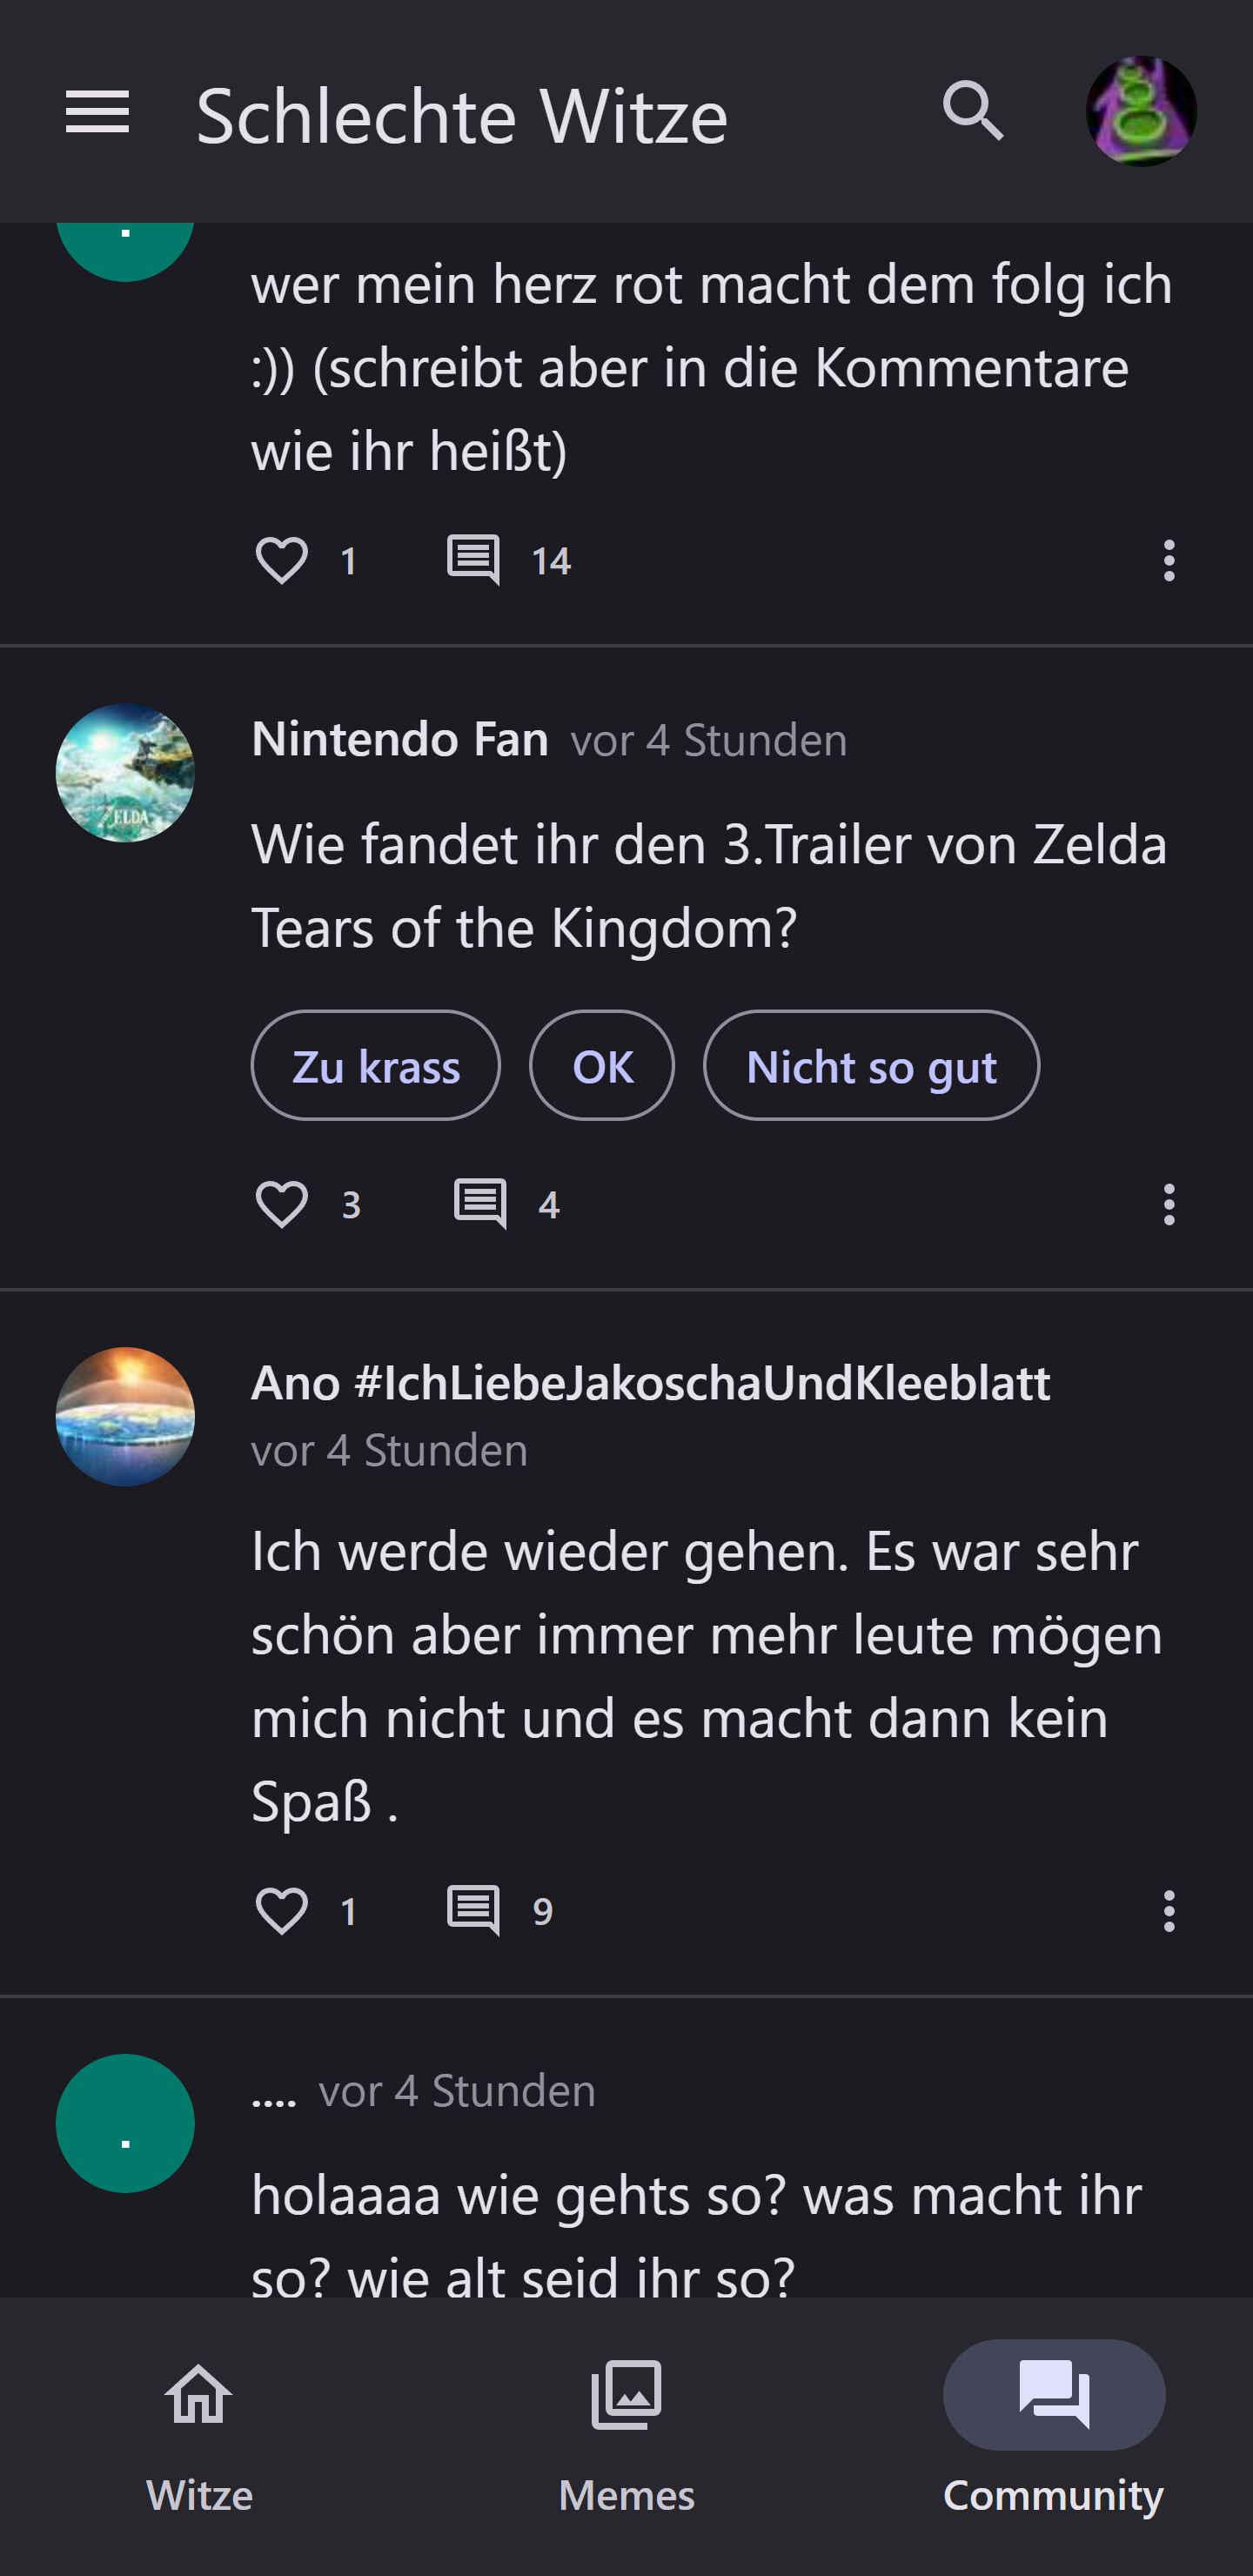Open your profile avatar in header
Image resolution: width=1253 pixels, height=2576 pixels.
[x=1140, y=111]
